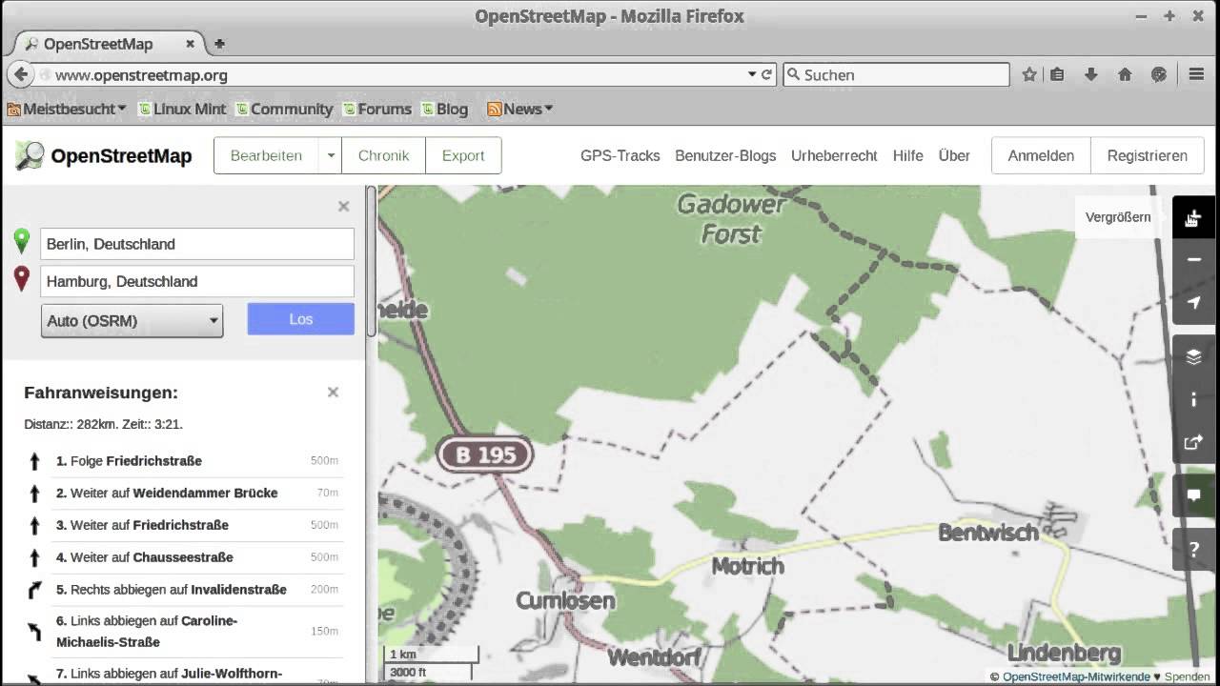
Task: Open the Community bookmark
Action: 284,109
